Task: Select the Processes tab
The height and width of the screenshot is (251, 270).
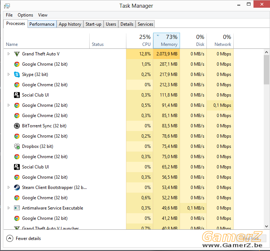Action: coord(15,23)
